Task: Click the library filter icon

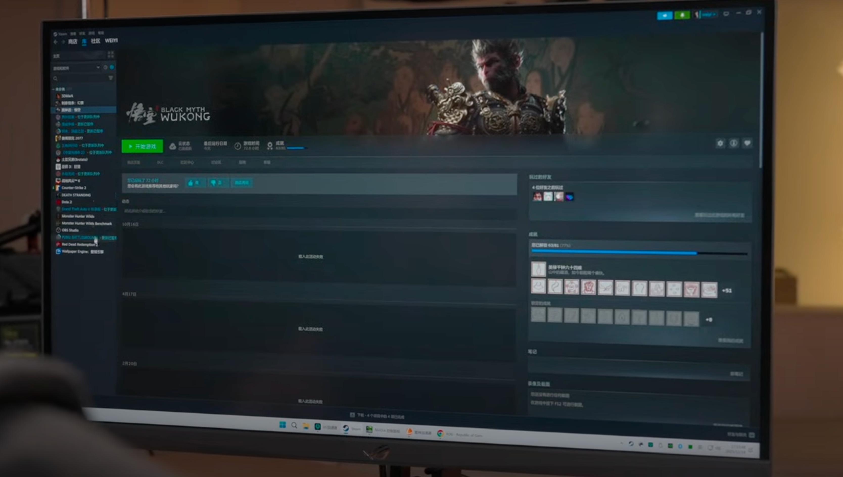Action: tap(111, 78)
